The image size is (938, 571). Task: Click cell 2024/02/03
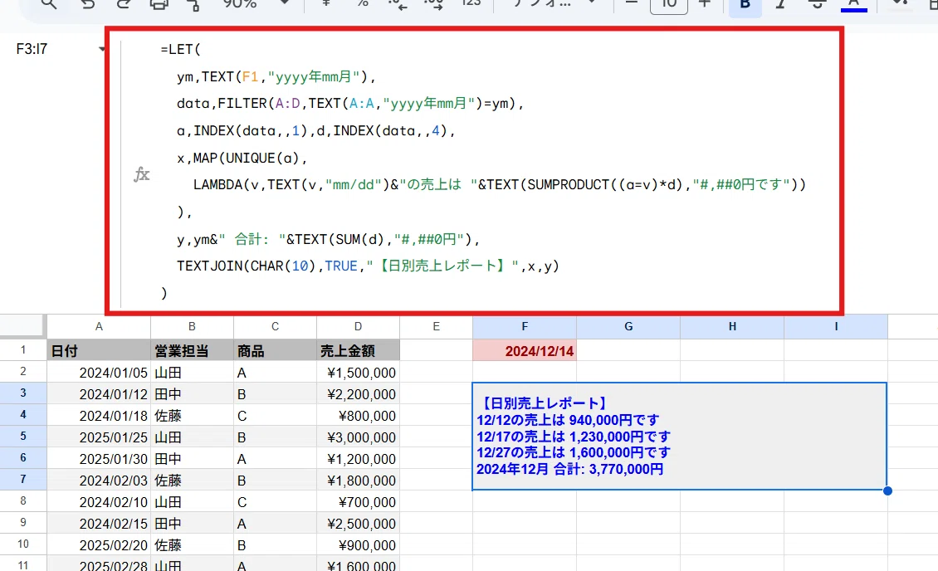(x=99, y=480)
